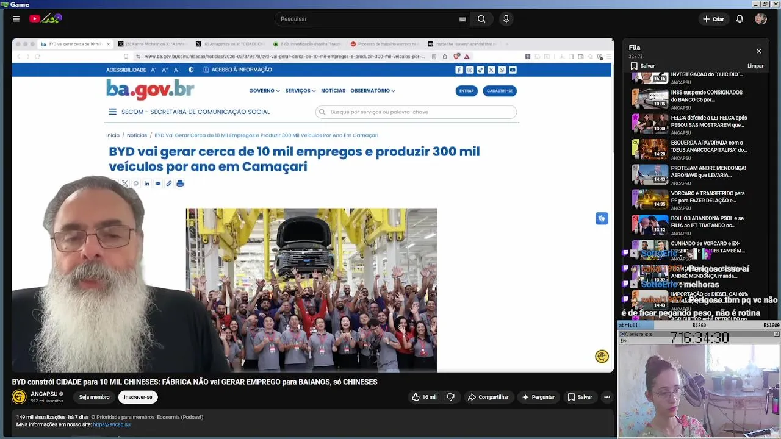Open the VLibras sign-language widget
781x439 pixels.
(x=602, y=218)
